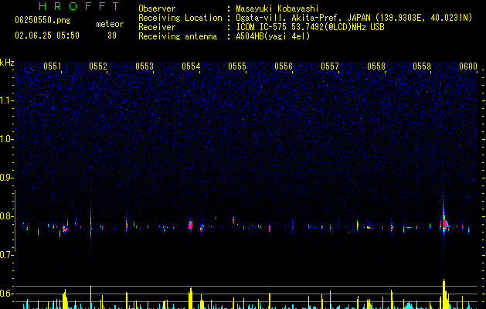Click the Ogata-vill. Akita-Pref. JAPAN location text
486x309 pixels.
coord(354,18)
